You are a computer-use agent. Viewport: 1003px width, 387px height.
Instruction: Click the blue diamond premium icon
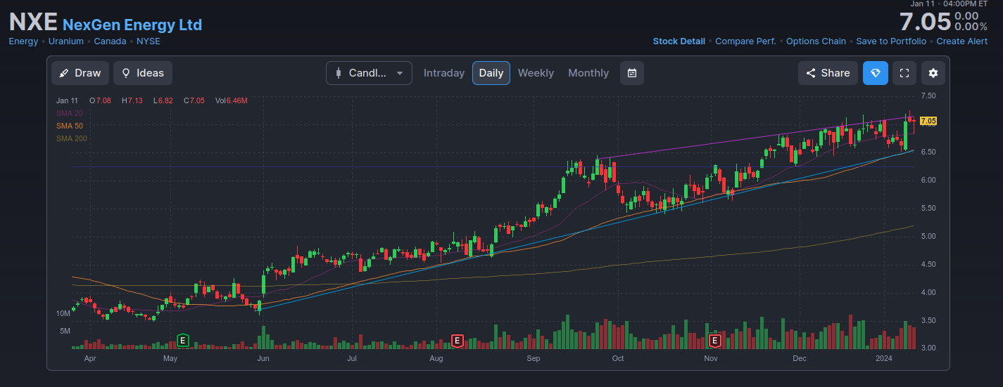click(876, 73)
